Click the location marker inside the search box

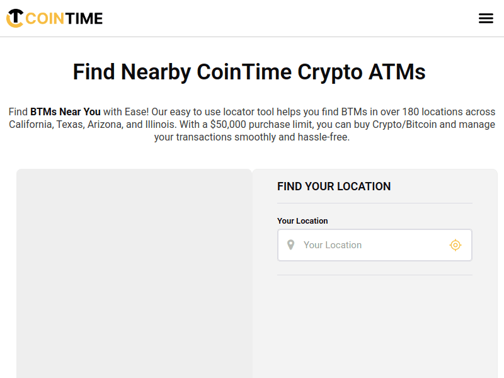[290, 244]
